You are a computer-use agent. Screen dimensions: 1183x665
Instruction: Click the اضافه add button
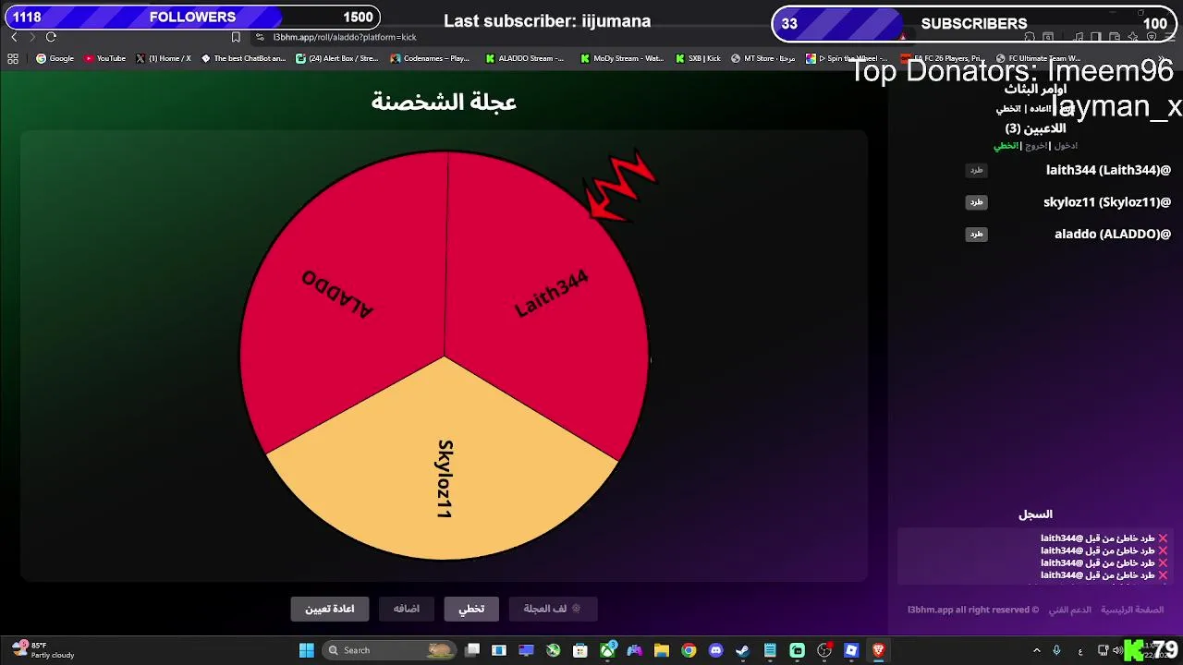(406, 609)
